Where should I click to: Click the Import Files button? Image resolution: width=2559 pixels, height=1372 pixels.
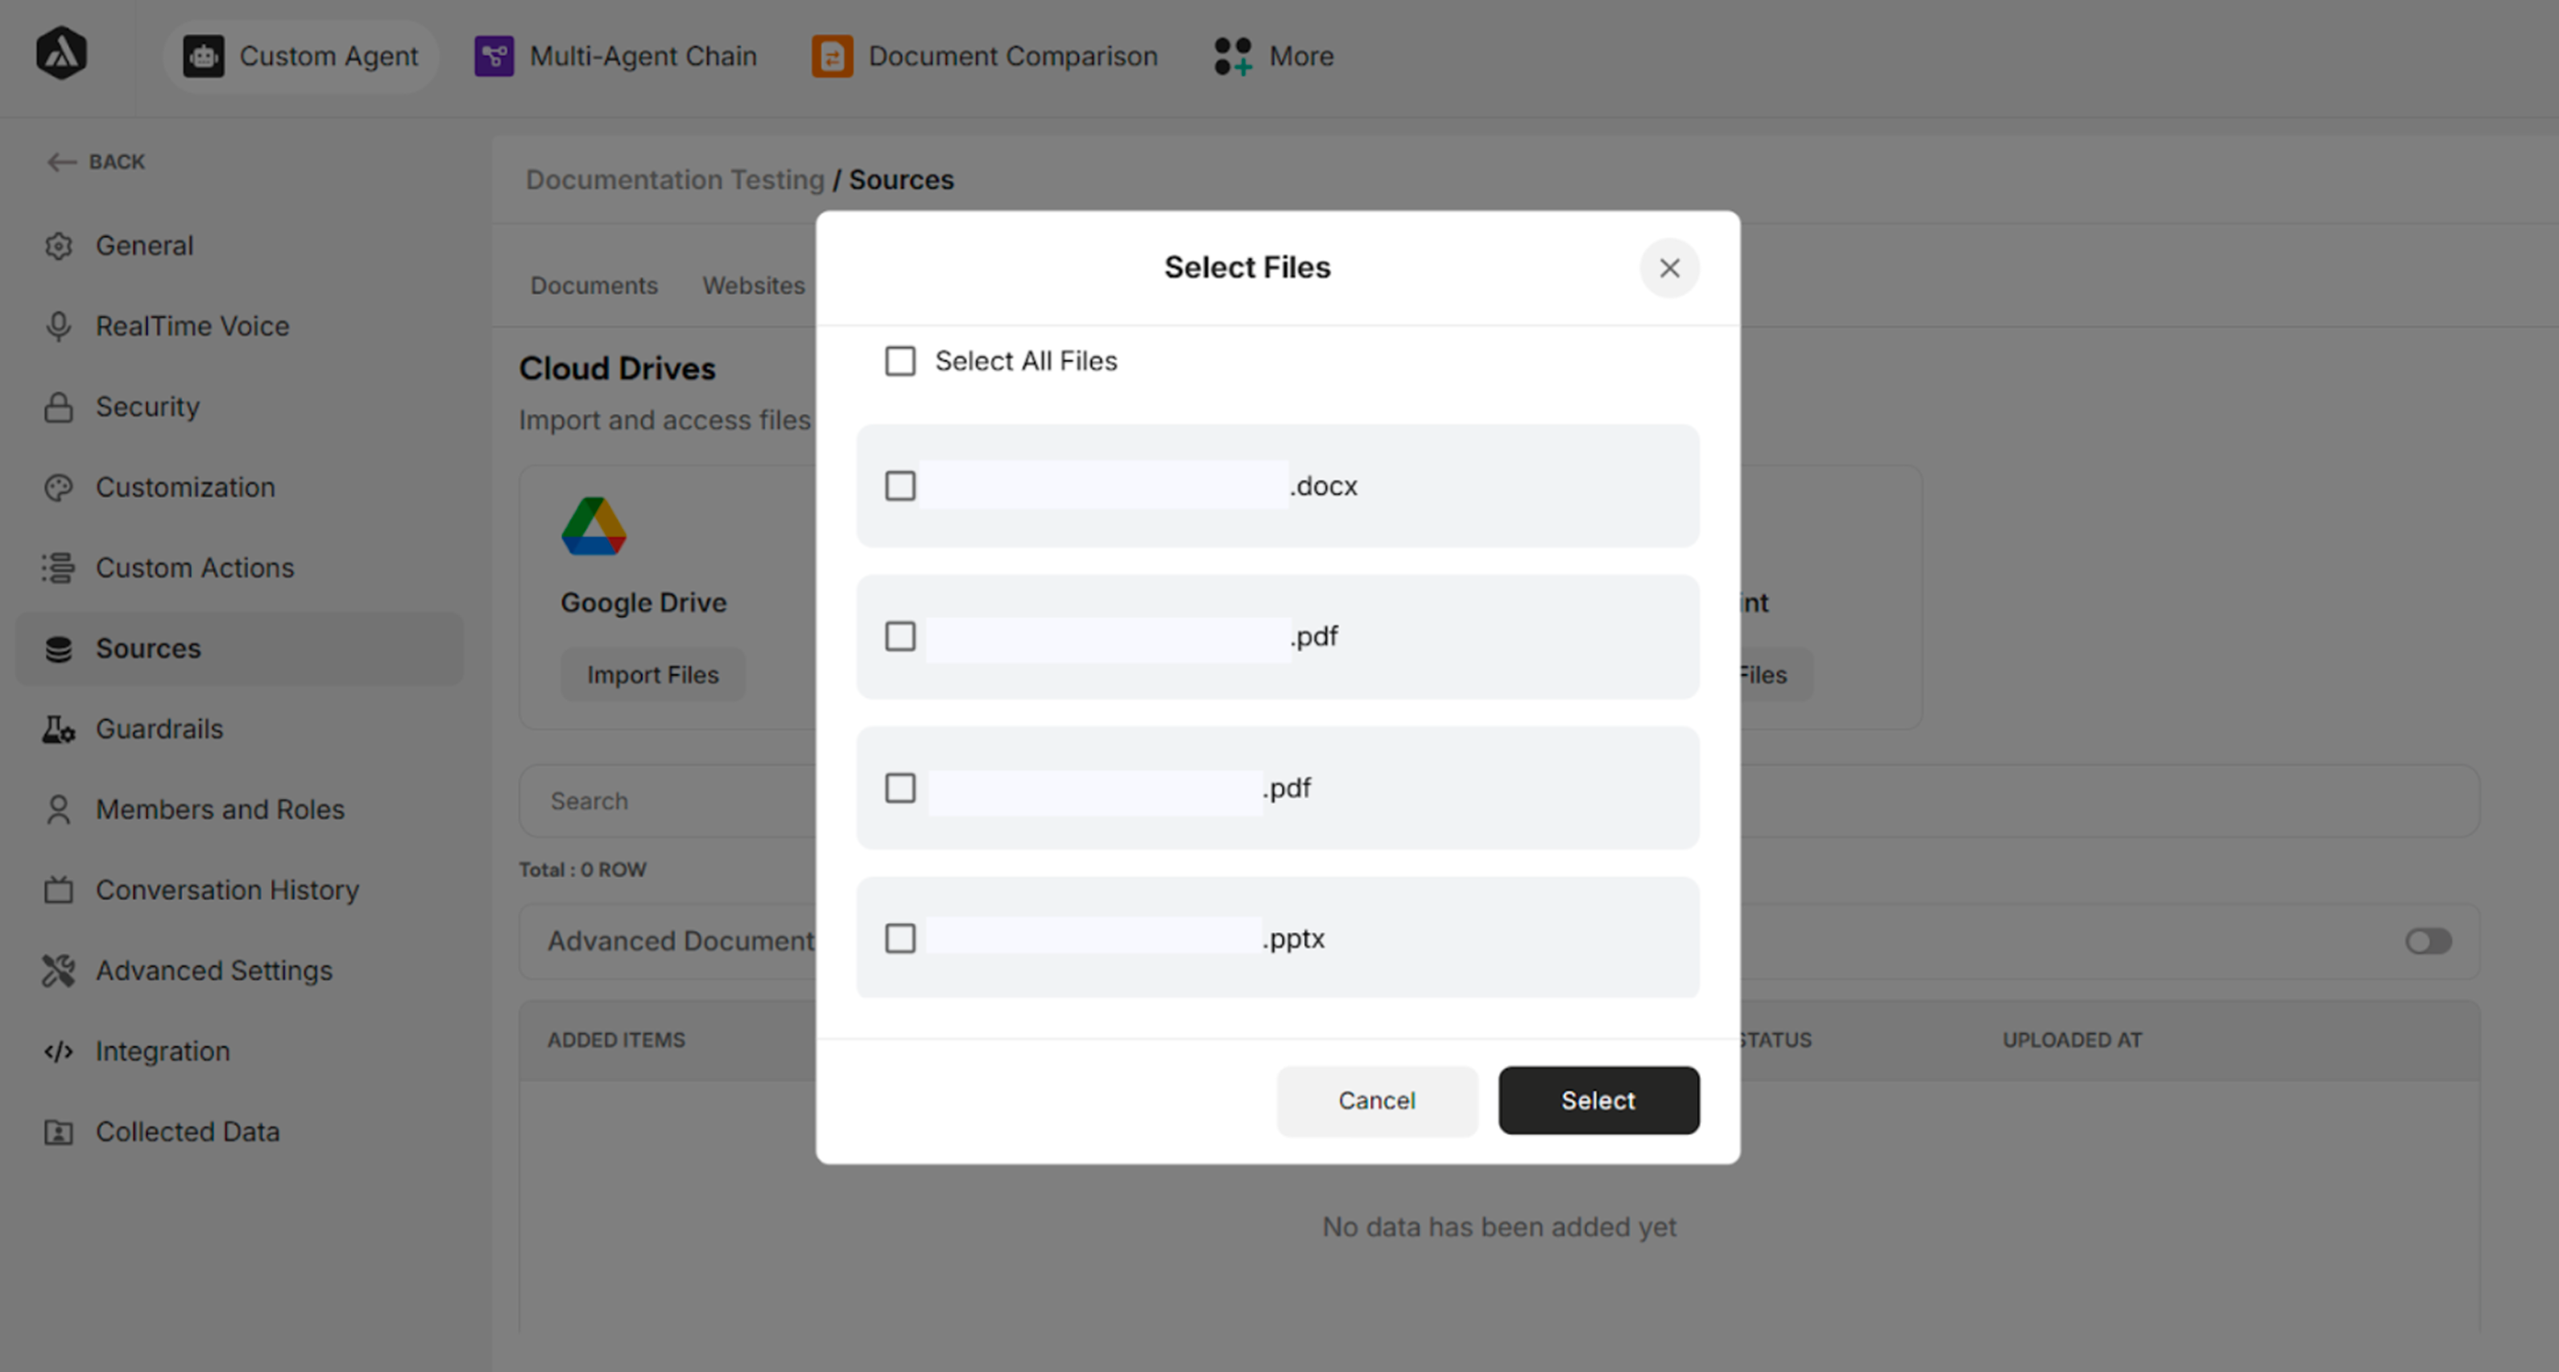coord(653,675)
